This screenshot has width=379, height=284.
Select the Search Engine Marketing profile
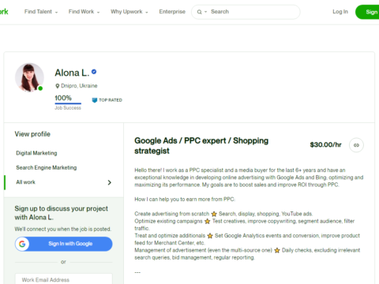pos(47,167)
